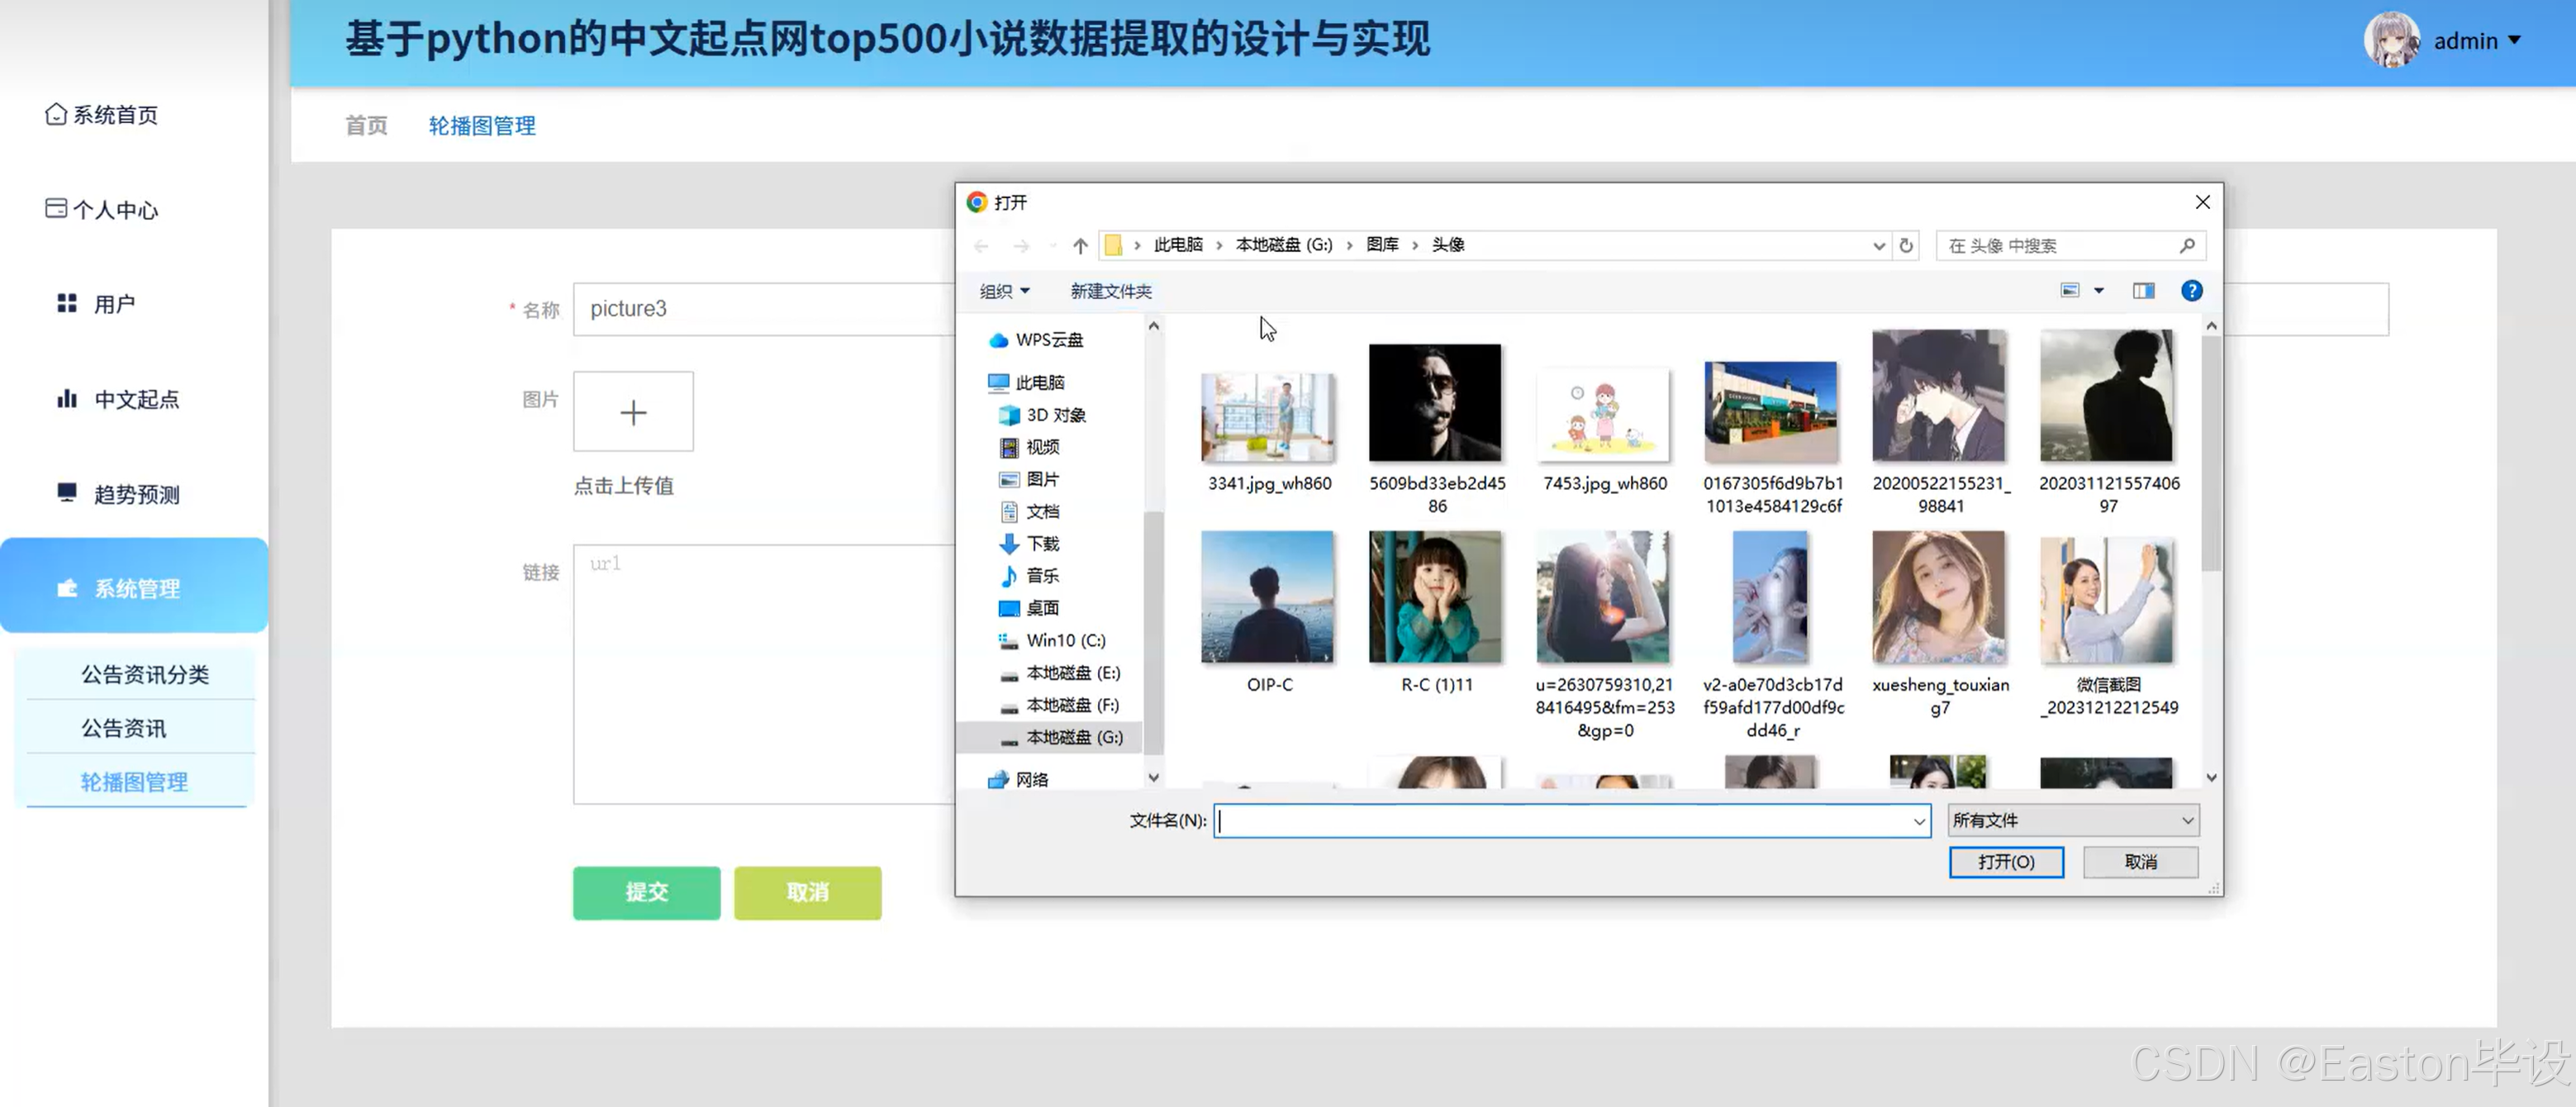Open 公告资讯 submenu item

click(124, 729)
